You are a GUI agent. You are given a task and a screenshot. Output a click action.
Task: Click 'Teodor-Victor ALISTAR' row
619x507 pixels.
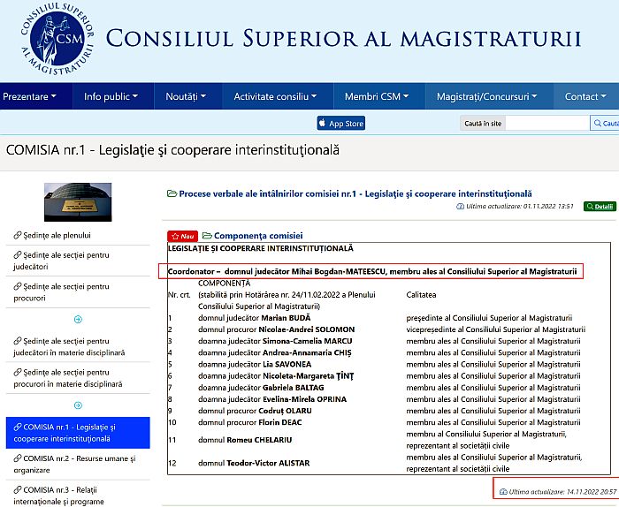point(375,463)
